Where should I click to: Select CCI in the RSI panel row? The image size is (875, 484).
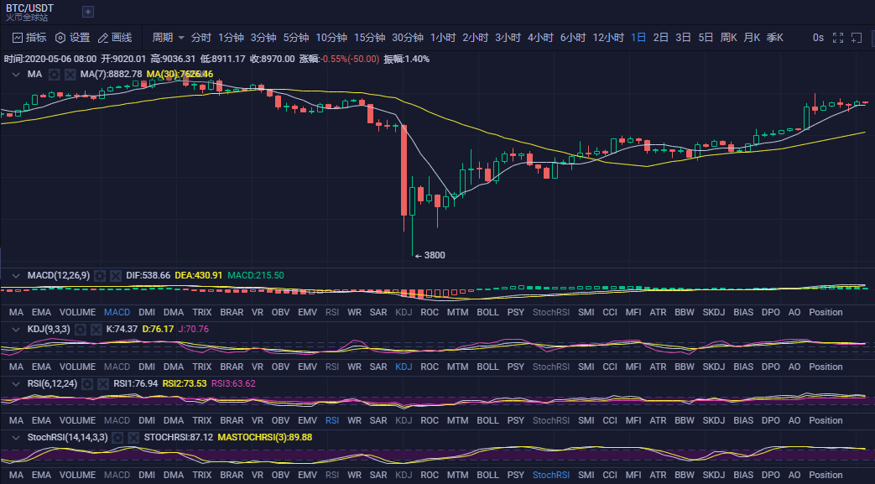tap(610, 420)
